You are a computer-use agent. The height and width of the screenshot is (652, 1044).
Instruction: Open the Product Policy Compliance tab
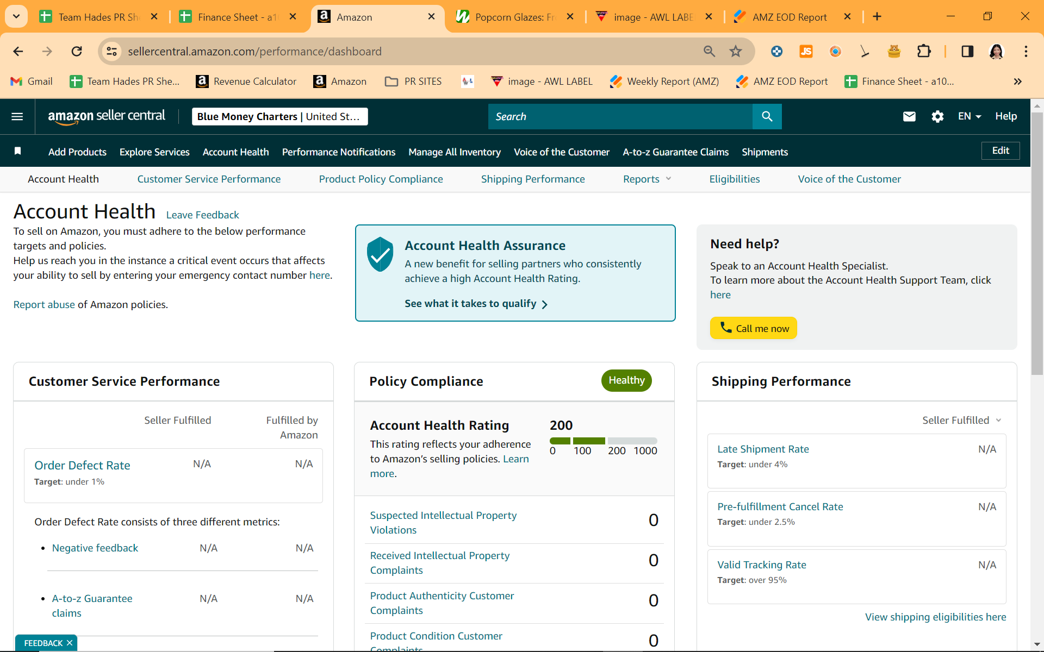click(381, 179)
